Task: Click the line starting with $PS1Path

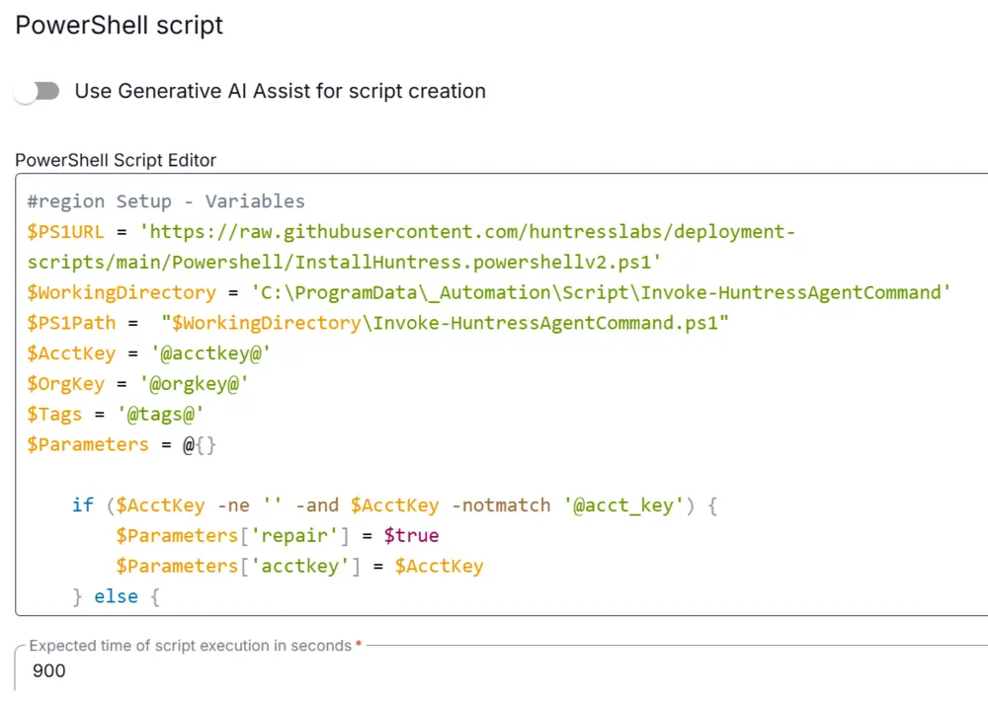Action: pos(378,323)
